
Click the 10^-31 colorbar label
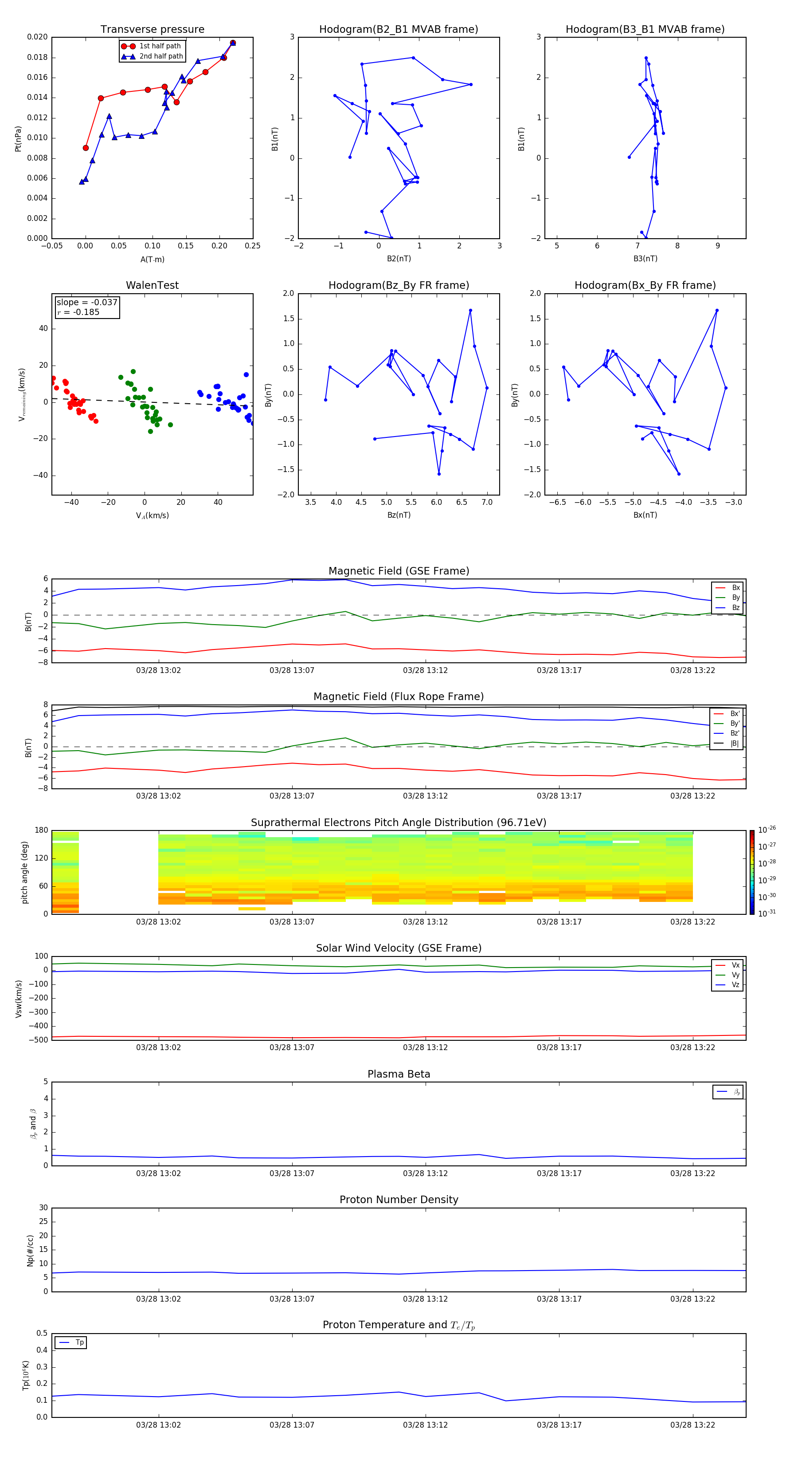point(767,913)
